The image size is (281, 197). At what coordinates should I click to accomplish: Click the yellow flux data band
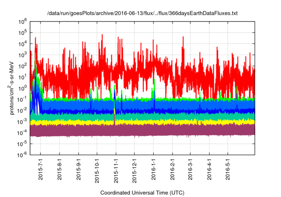click(142, 122)
